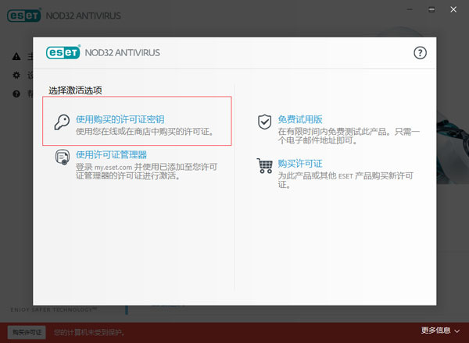
Task: Open the 购买许可证 link in dialog
Action: pyautogui.click(x=299, y=163)
